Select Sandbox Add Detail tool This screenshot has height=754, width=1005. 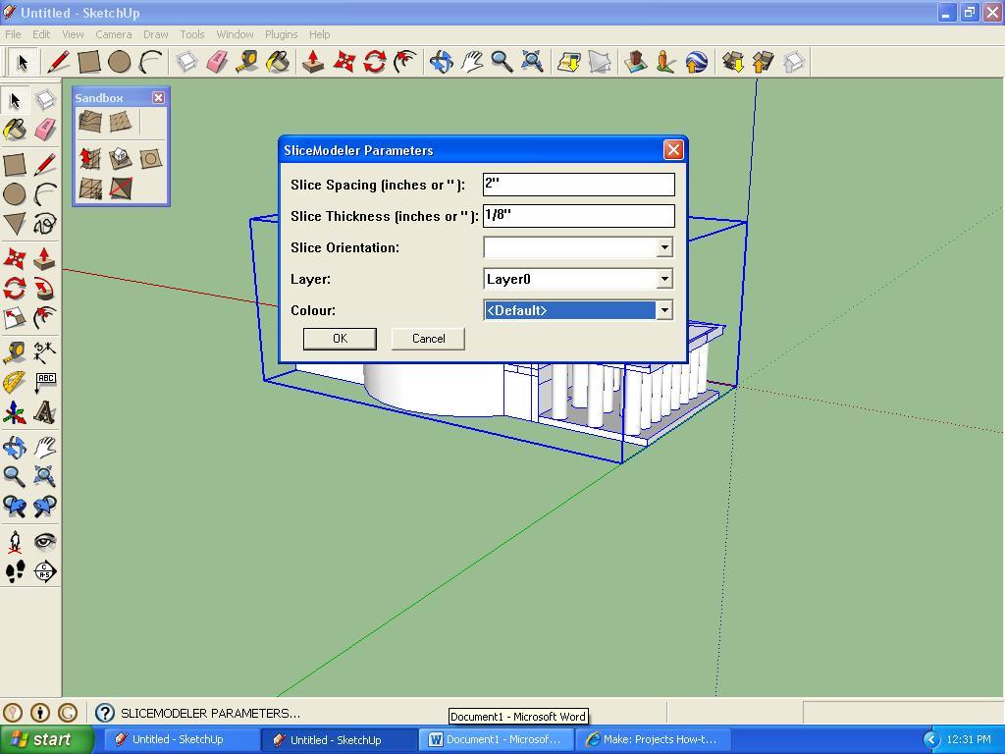click(x=89, y=188)
